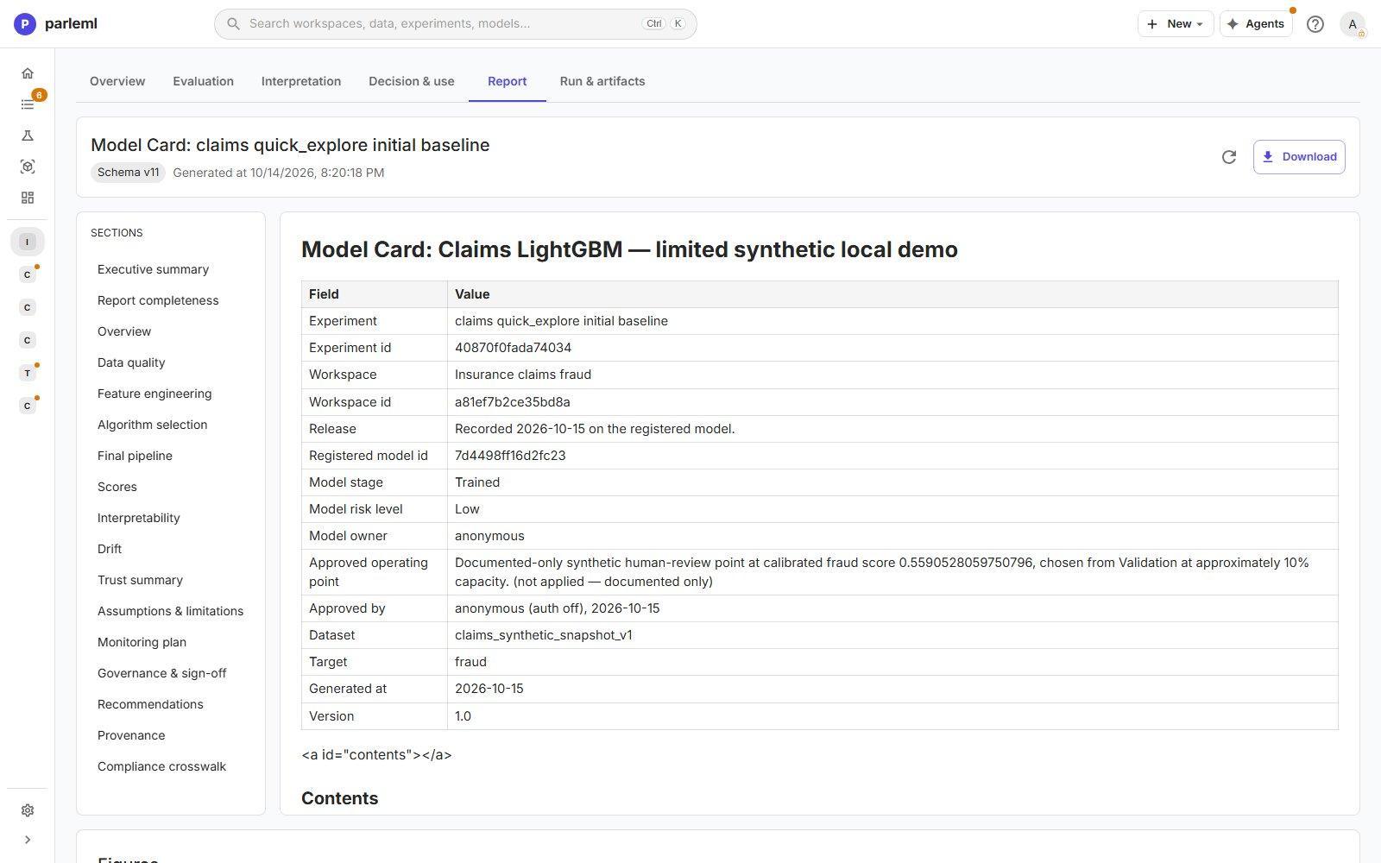Select experiment id value 40870f0fada74034
Screen dimensions: 1381x863
[513, 348]
